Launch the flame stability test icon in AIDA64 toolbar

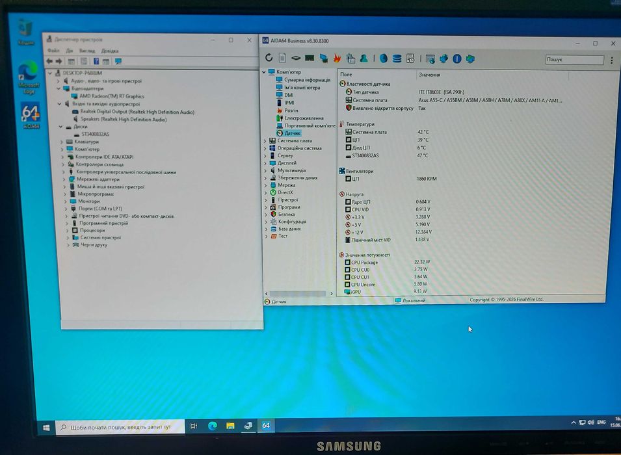point(337,58)
